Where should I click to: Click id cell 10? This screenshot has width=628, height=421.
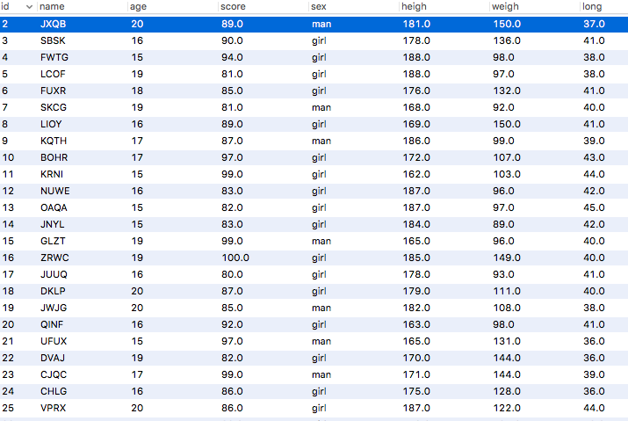(x=8, y=157)
